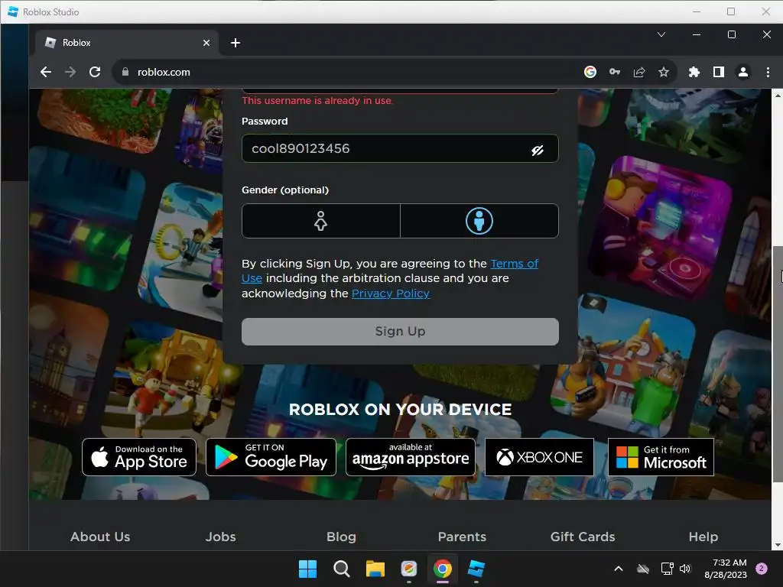Toggle Chrome side panel
This screenshot has width=783, height=587.
pos(719,72)
